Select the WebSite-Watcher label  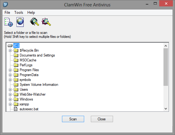[33, 94]
